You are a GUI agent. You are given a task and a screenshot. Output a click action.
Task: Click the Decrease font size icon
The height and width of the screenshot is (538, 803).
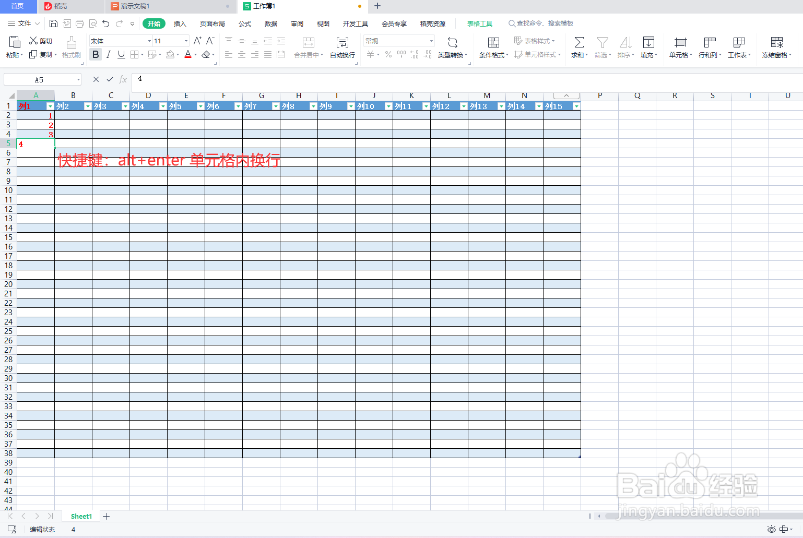[x=210, y=41]
